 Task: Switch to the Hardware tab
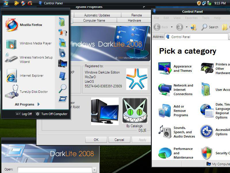coord(134,20)
